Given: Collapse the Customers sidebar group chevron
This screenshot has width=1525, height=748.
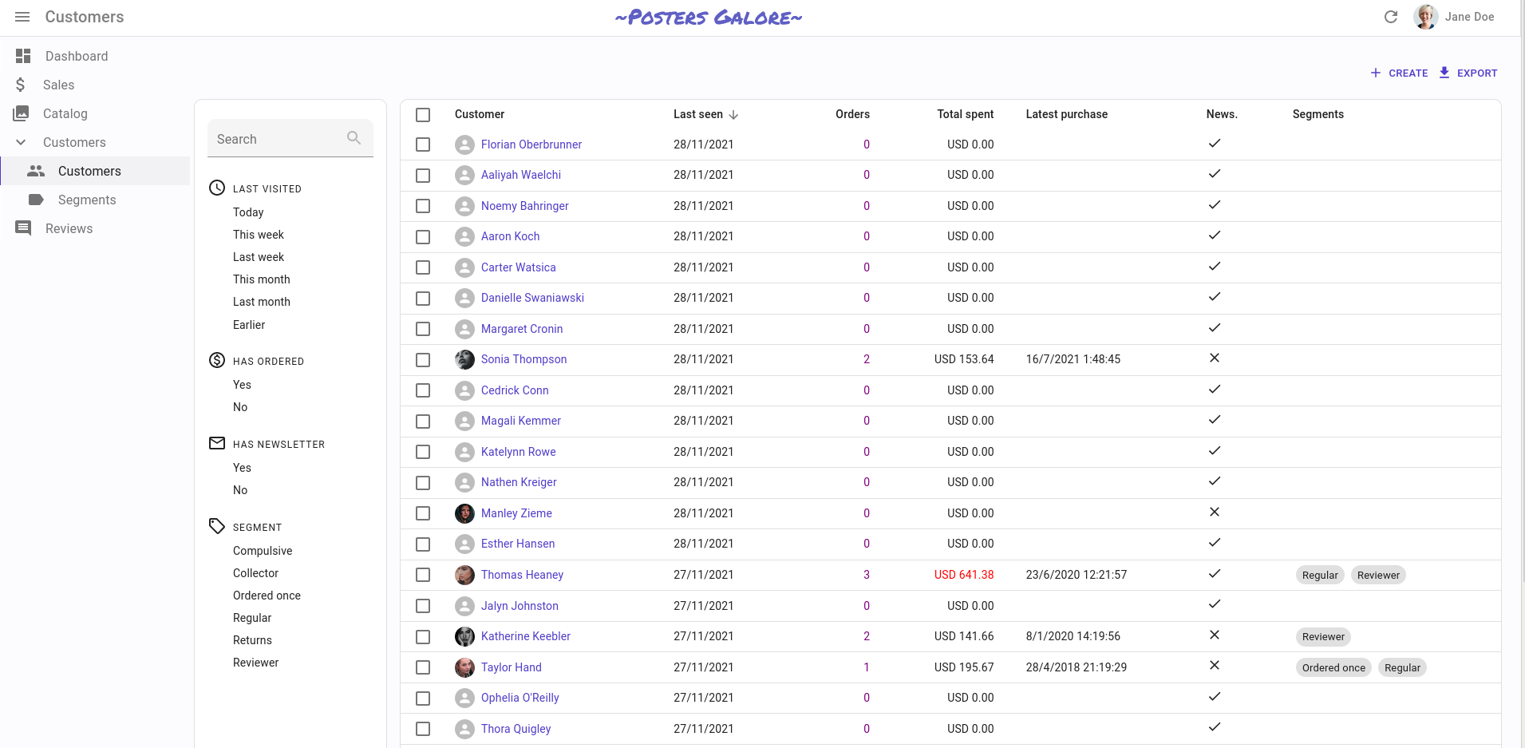Looking at the screenshot, I should pos(22,142).
